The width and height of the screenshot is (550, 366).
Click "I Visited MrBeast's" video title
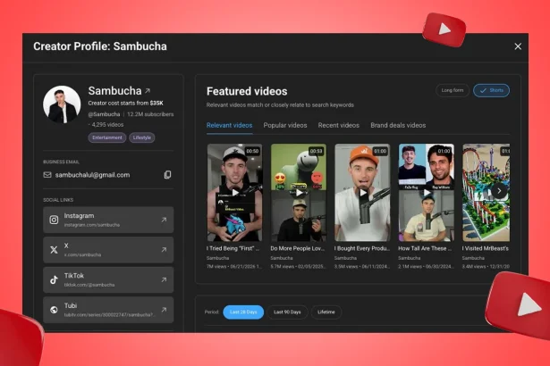pyautogui.click(x=486, y=248)
